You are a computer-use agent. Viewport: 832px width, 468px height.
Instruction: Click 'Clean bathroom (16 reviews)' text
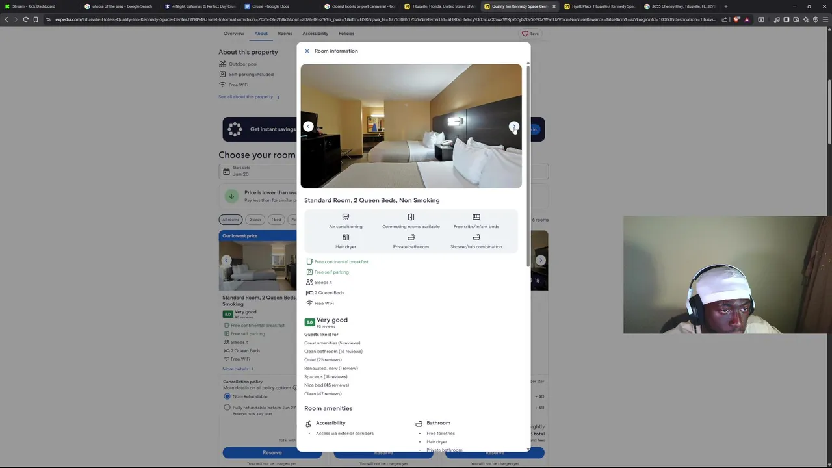pyautogui.click(x=333, y=351)
